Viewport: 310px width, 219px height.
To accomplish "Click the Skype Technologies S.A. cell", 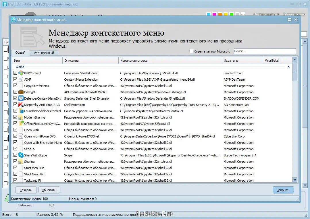I will point(240,155).
